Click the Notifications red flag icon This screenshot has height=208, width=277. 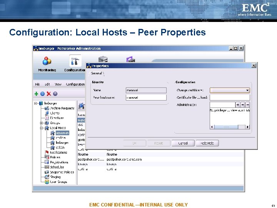pos(47,152)
